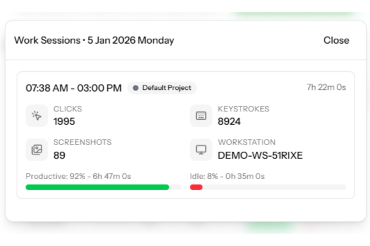Select the Default Project tag
The height and width of the screenshot is (246, 370).
click(x=162, y=88)
